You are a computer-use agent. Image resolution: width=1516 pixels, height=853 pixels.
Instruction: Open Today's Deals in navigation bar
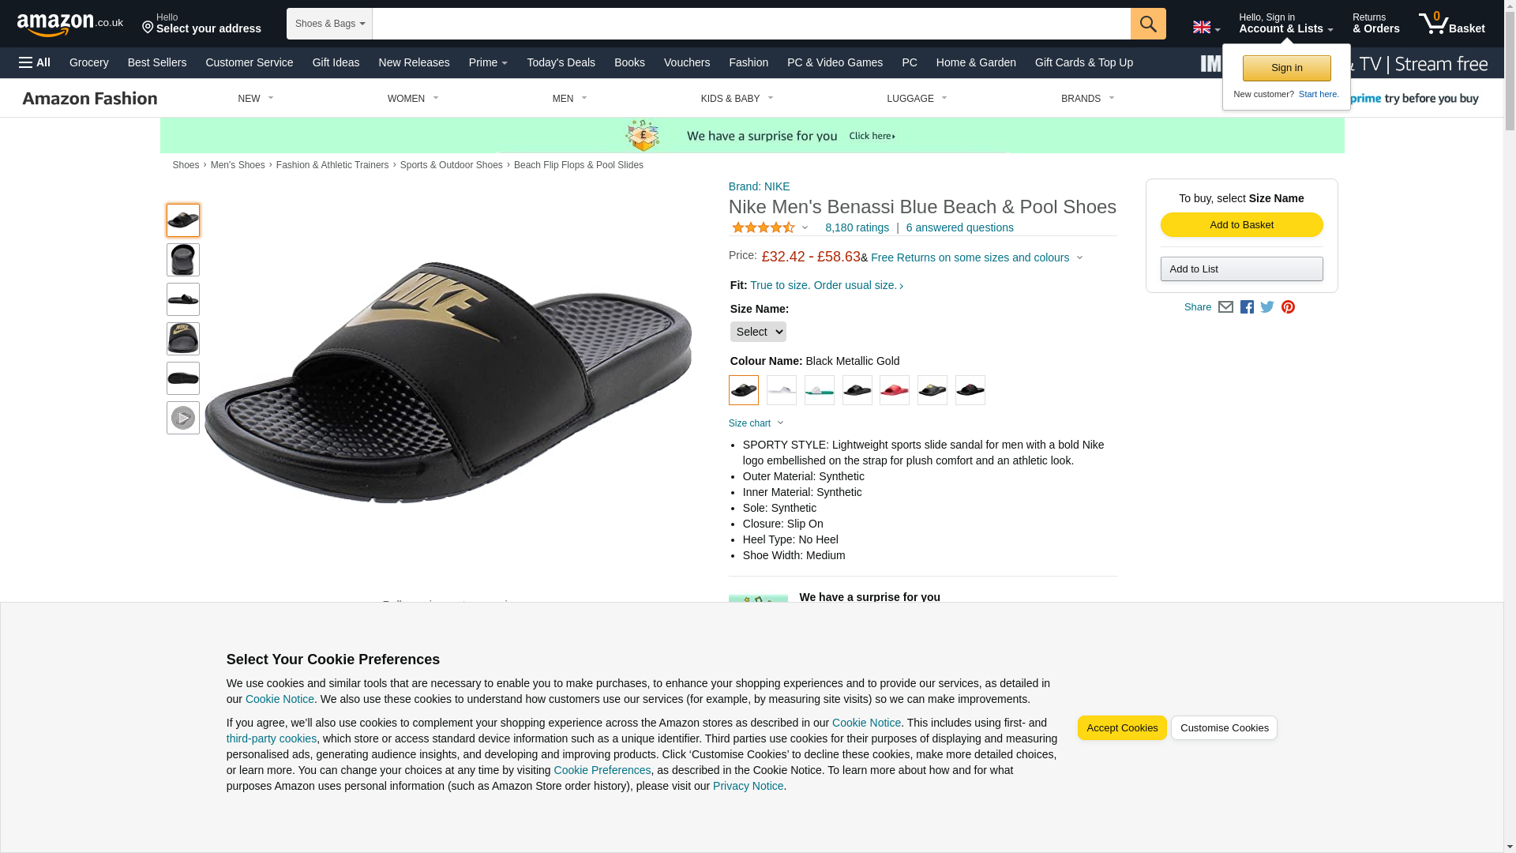click(x=561, y=62)
